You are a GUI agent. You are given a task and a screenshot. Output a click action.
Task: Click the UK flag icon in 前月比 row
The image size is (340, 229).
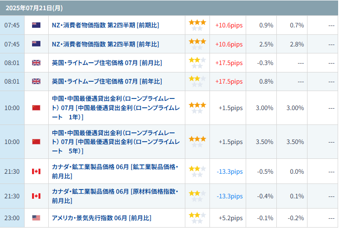tap(36, 63)
